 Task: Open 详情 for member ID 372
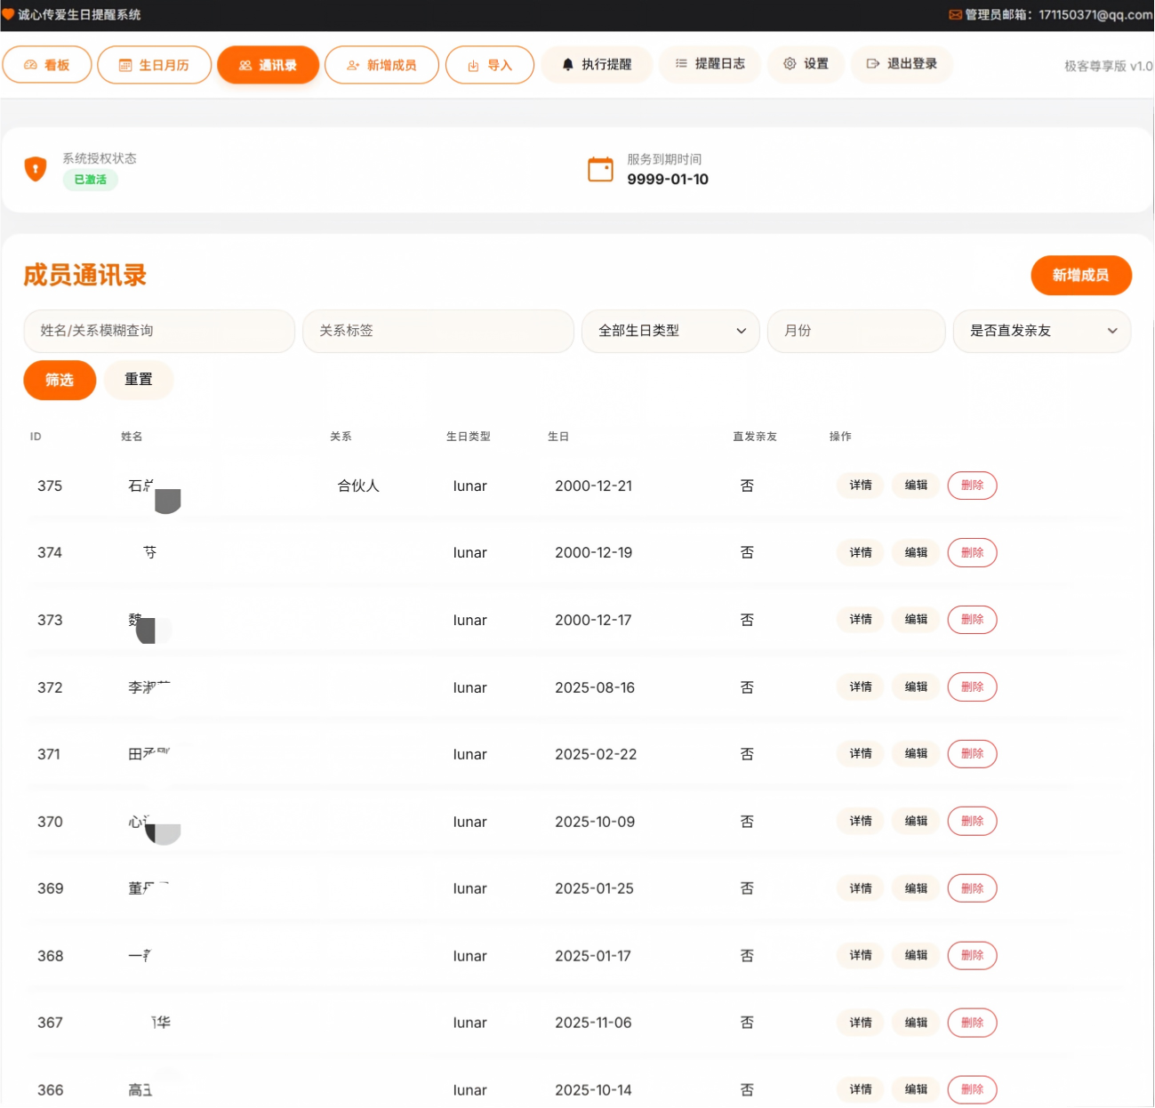(x=861, y=686)
